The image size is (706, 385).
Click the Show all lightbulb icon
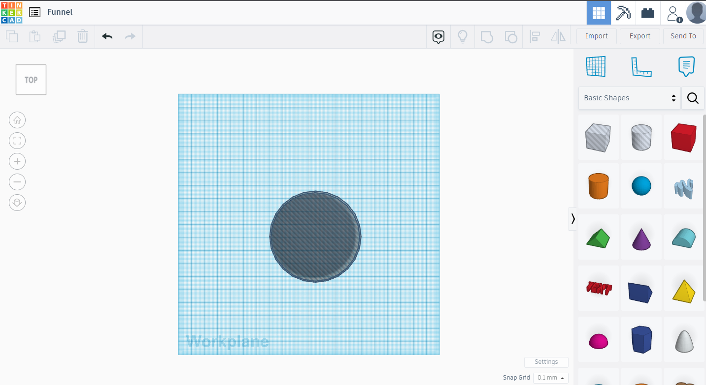pyautogui.click(x=463, y=37)
